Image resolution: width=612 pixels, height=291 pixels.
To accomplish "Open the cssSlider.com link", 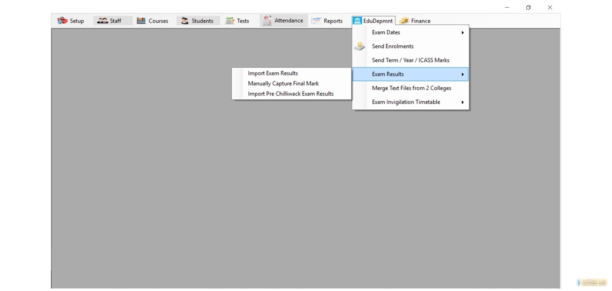I will (593, 283).
